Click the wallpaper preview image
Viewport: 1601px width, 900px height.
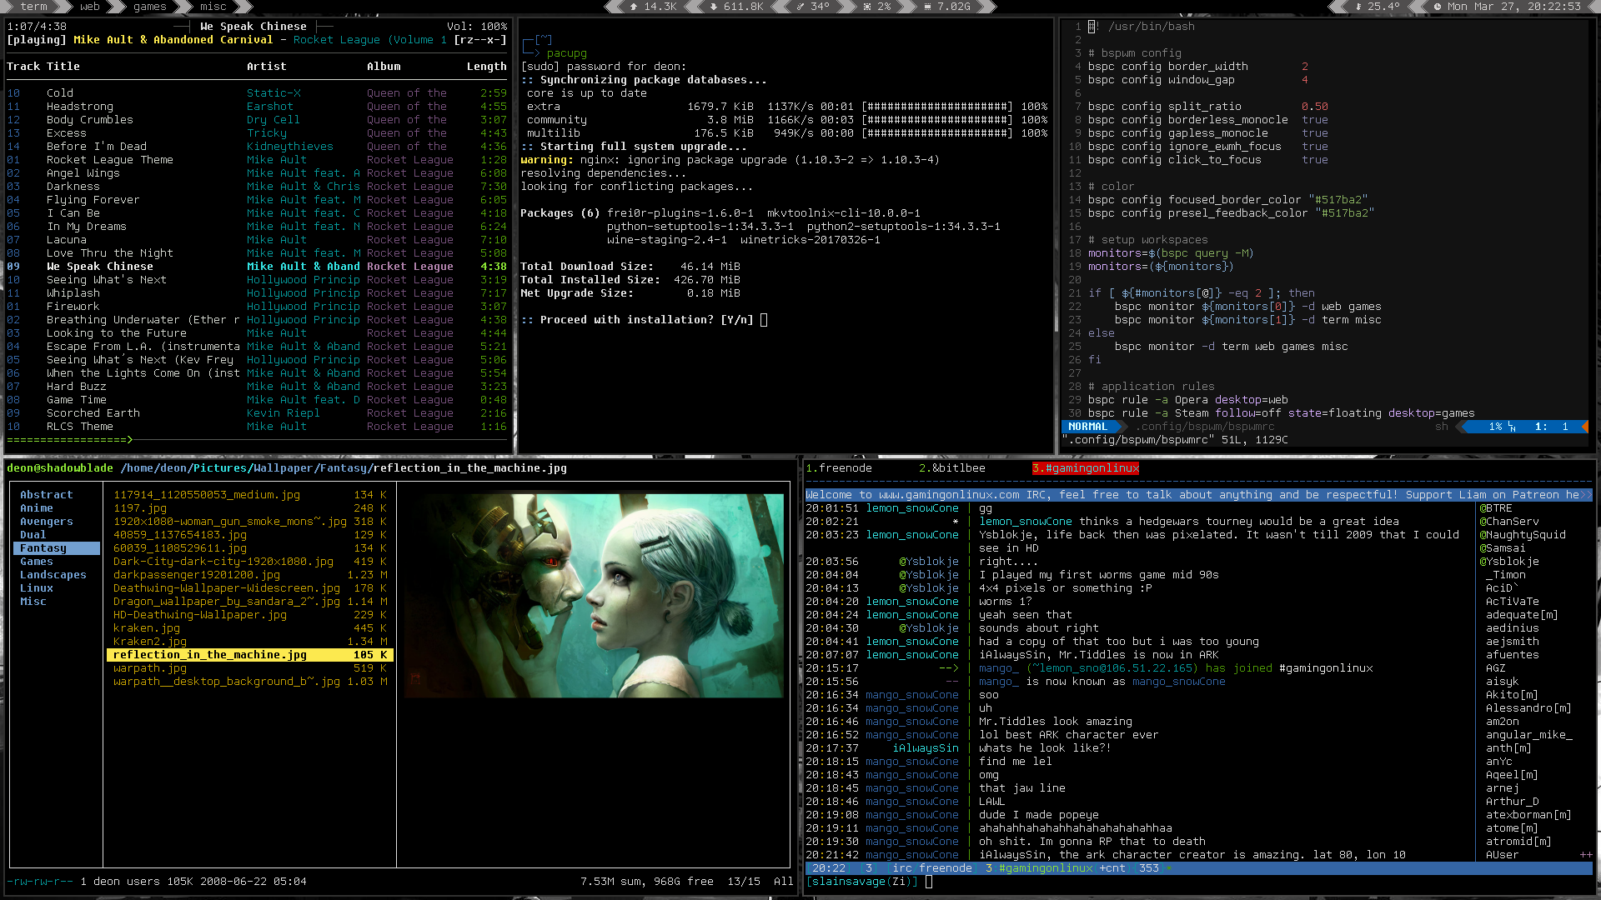(593, 595)
